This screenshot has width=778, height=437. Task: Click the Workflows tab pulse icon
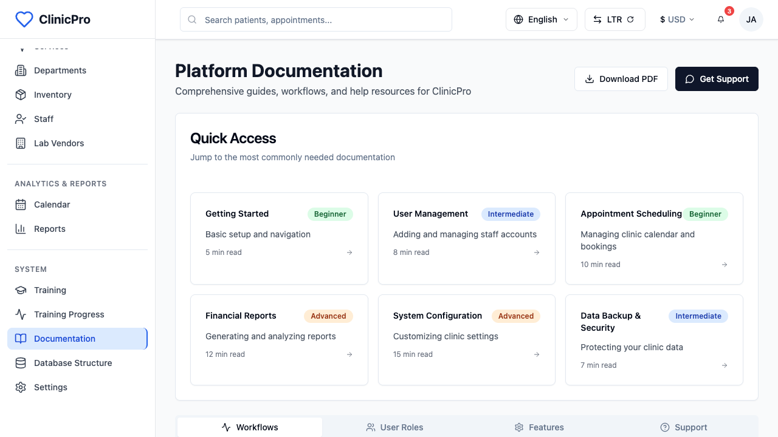(226, 427)
